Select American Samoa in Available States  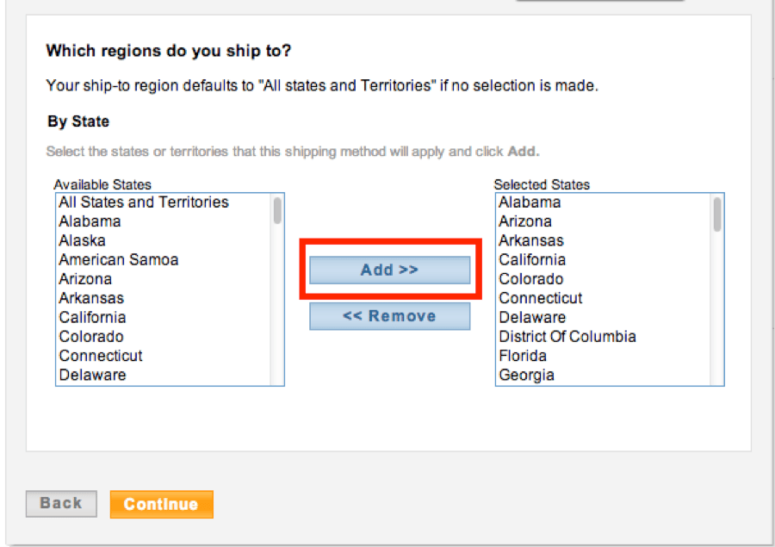pos(118,259)
